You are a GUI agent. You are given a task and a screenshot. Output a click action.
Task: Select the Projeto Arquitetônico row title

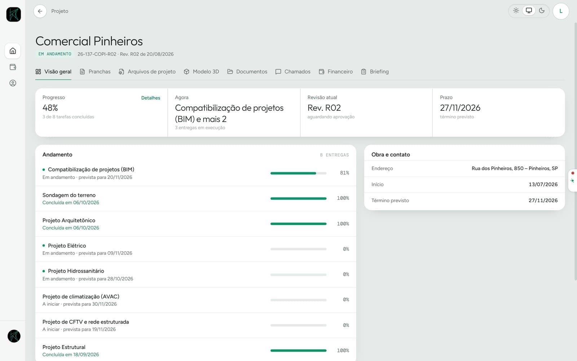69,221
